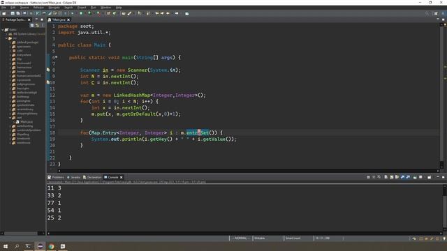Toggle Word Wrap in Console toolbar
This screenshot has height=251, width=447.
click(x=397, y=177)
